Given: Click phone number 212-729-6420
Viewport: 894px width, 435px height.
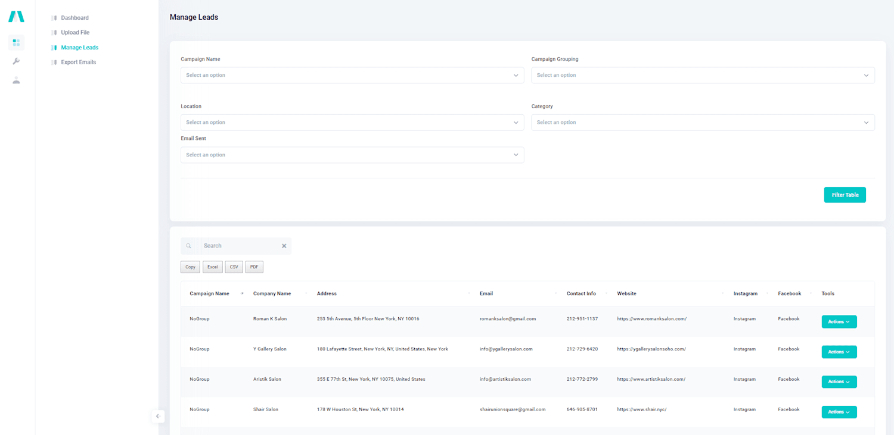Looking at the screenshot, I should (x=582, y=349).
